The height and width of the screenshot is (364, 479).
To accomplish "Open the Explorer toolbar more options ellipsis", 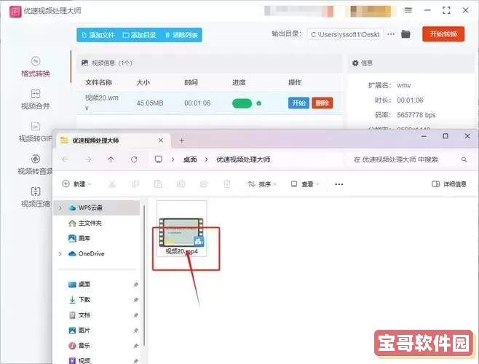I will 339,184.
